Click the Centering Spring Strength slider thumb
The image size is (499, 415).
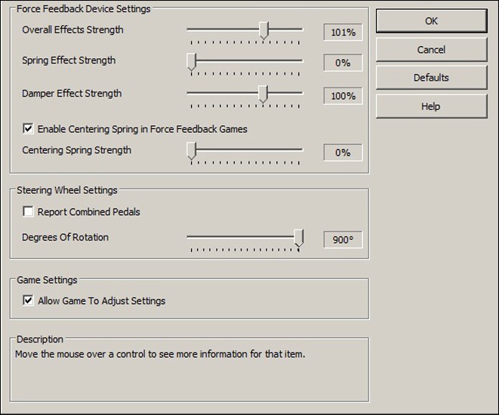(192, 152)
